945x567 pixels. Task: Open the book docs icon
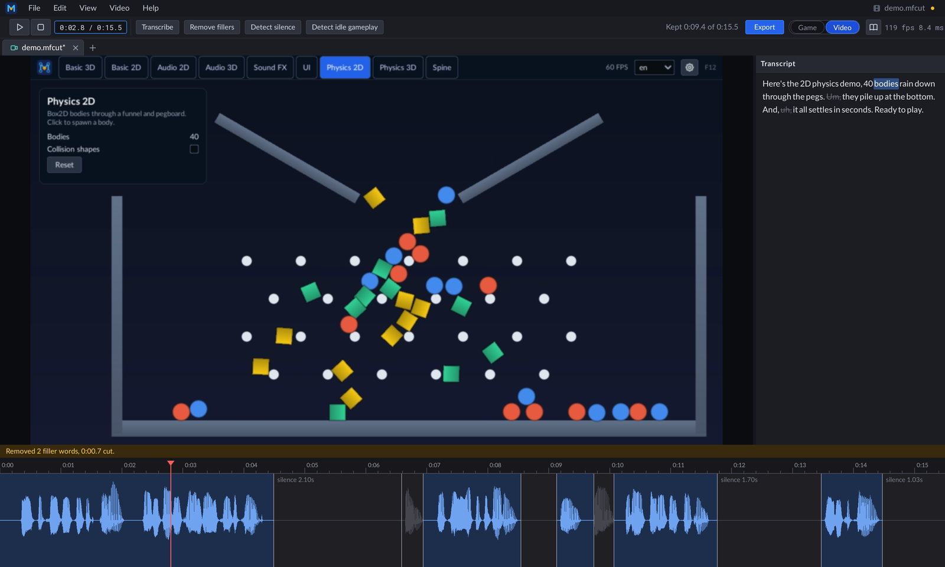coord(874,27)
